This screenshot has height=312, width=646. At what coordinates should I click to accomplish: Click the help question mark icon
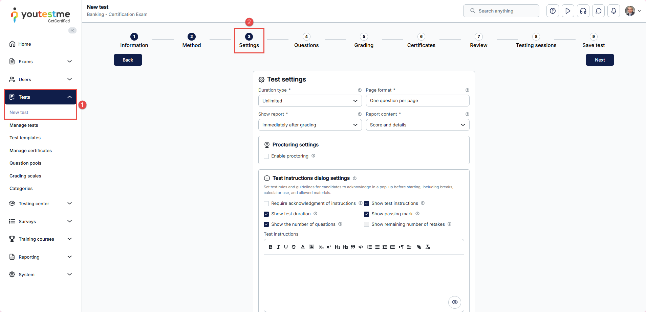pos(553,11)
